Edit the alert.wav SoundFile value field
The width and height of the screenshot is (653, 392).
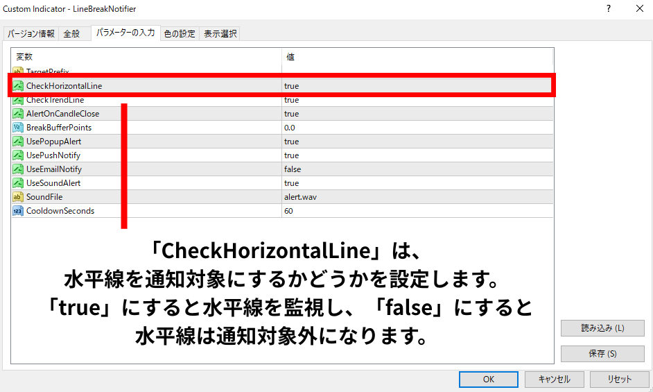416,197
